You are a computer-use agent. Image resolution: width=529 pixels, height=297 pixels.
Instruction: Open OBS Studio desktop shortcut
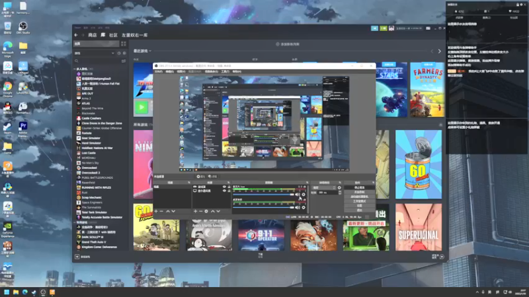23,28
